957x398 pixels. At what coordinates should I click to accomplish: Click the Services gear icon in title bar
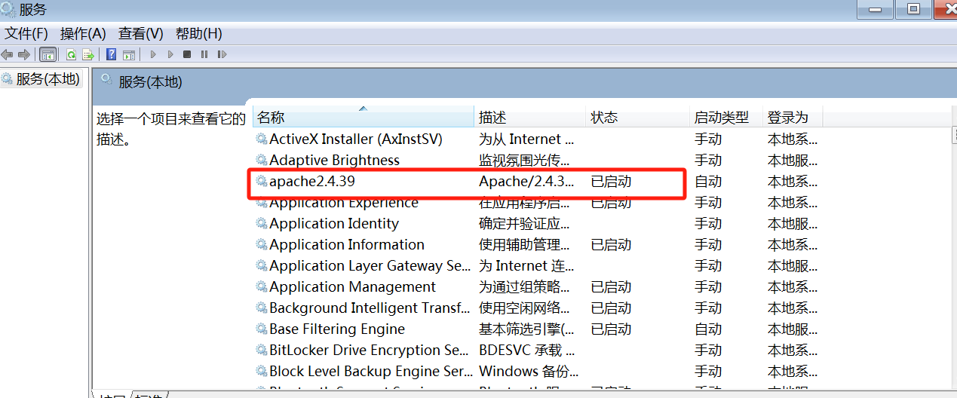tap(8, 10)
